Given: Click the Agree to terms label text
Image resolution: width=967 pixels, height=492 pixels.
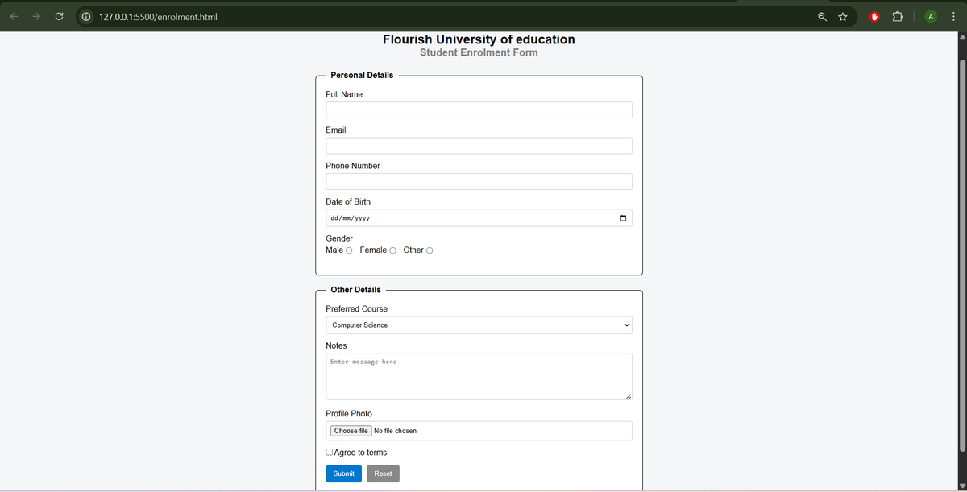Looking at the screenshot, I should 360,453.
